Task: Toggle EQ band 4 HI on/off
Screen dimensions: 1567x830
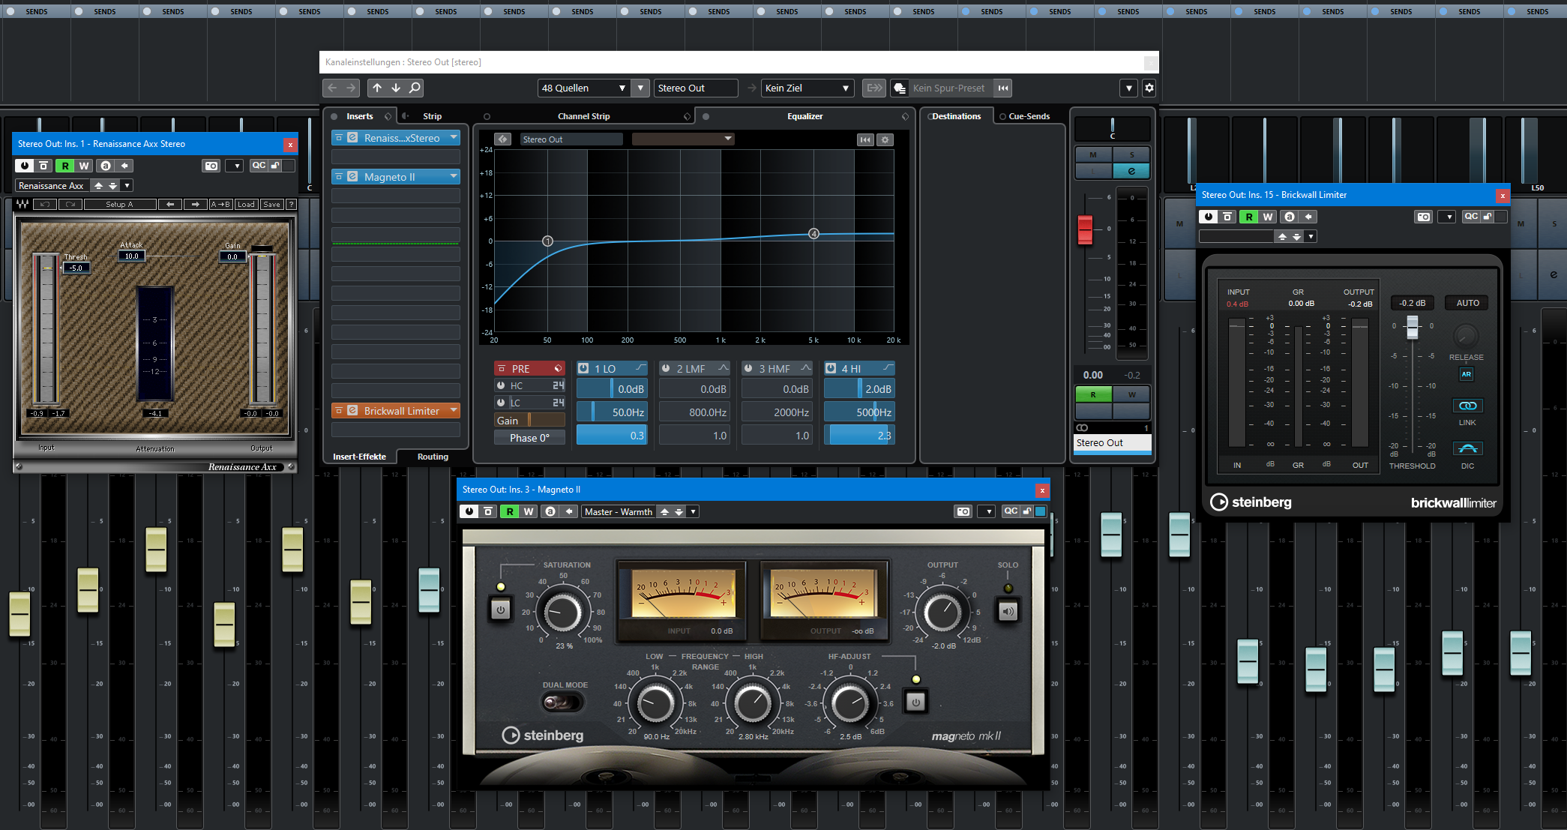Action: click(x=831, y=368)
